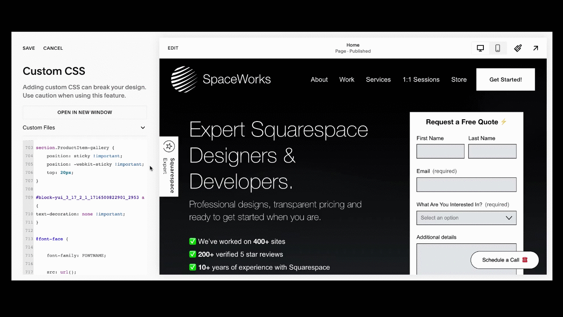Click code line 'font-family: FONTNAME;'
The width and height of the screenshot is (563, 317).
(x=77, y=255)
